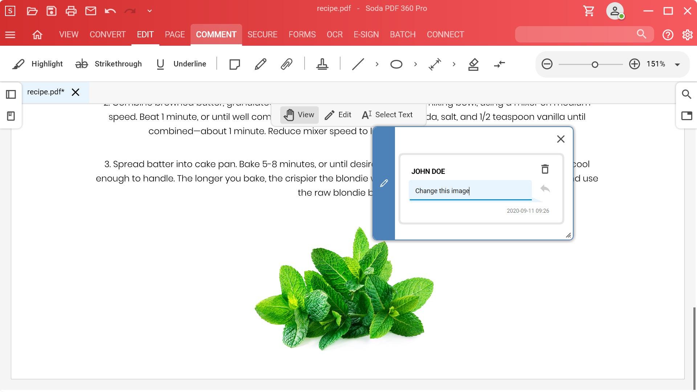Open the CONNECT tab
This screenshot has height=392, width=697.
(x=445, y=34)
